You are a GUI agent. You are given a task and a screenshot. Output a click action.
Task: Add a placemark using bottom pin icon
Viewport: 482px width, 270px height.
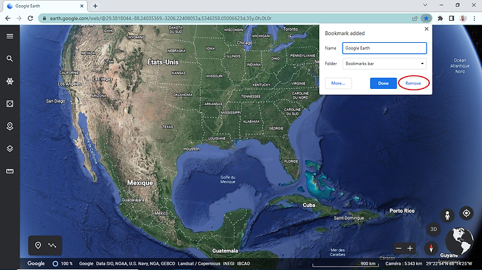[x=38, y=245]
